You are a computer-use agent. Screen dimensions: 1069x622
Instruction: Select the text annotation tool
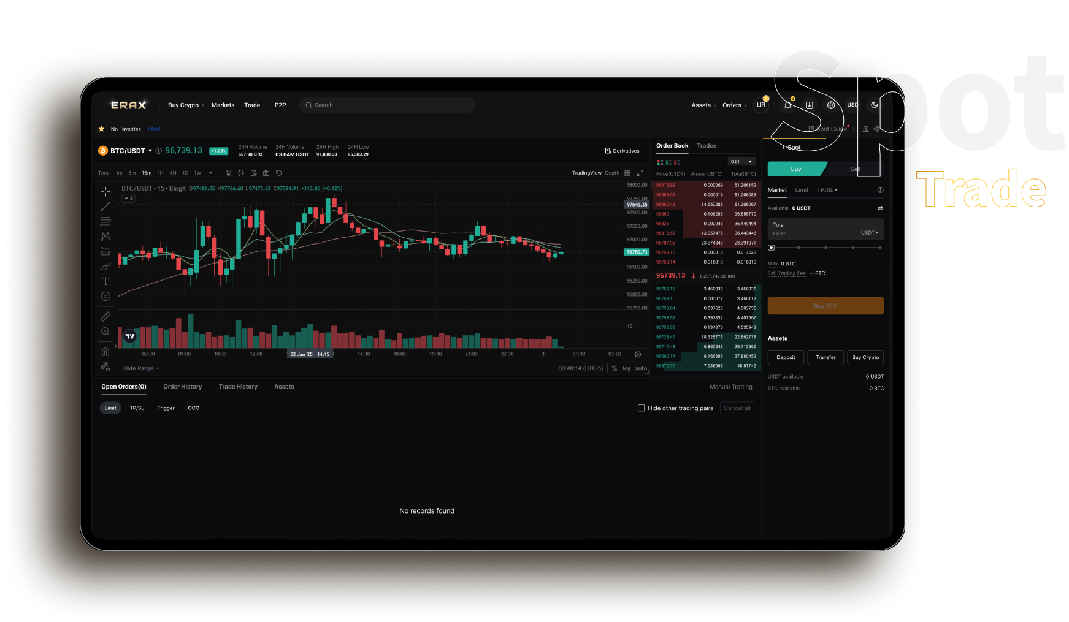pos(105,281)
